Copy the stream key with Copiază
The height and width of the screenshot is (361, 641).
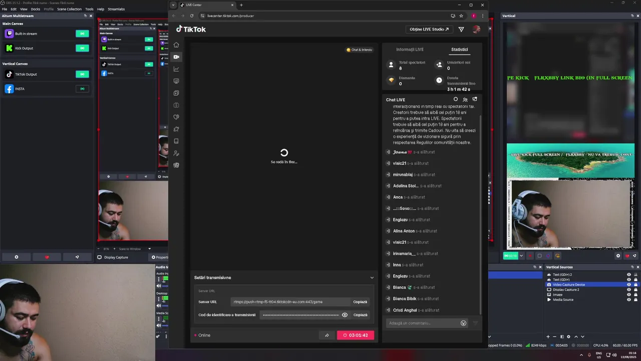point(360,315)
